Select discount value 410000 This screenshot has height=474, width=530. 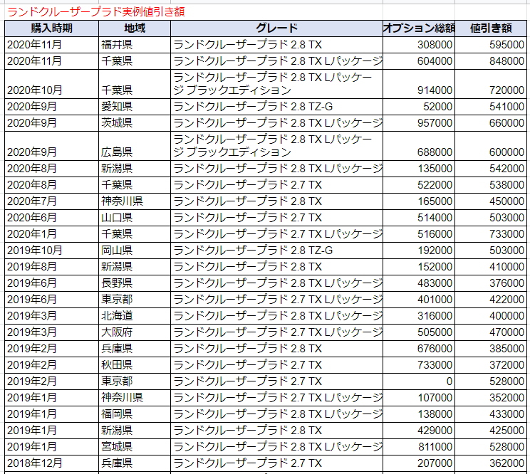click(491, 267)
